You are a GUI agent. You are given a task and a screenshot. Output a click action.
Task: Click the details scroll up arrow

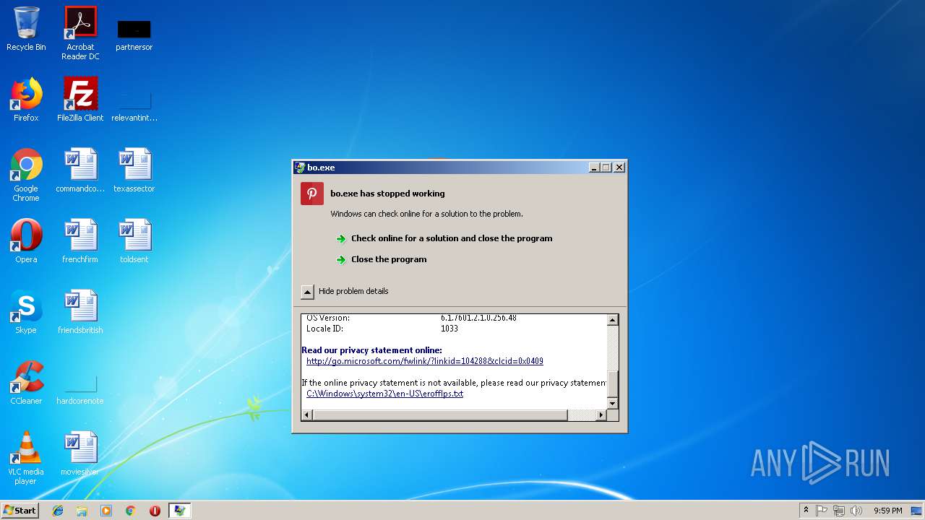click(612, 320)
